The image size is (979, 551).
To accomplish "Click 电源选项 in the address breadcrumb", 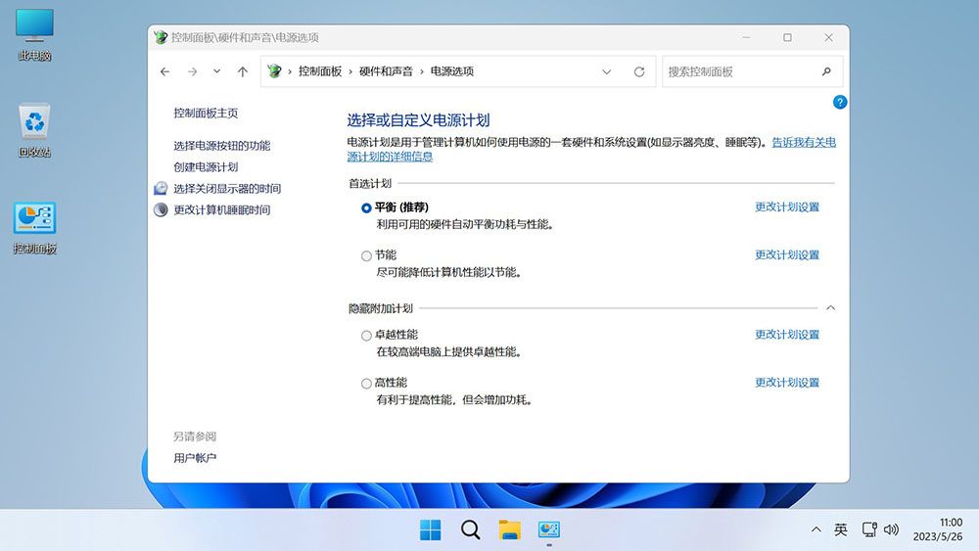I will [452, 71].
